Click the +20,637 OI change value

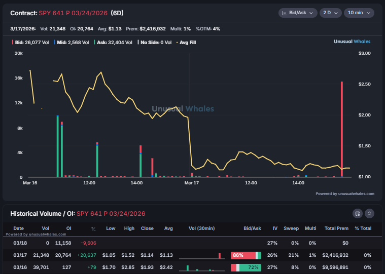click(x=87, y=255)
